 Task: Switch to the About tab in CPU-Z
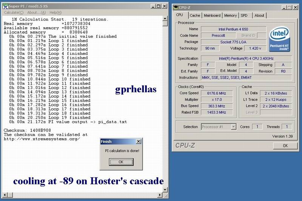coord(259,15)
